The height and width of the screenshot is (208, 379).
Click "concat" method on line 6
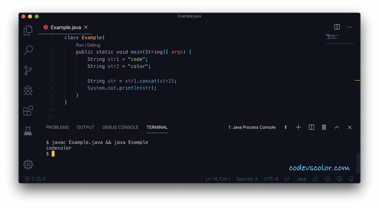tap(148, 81)
